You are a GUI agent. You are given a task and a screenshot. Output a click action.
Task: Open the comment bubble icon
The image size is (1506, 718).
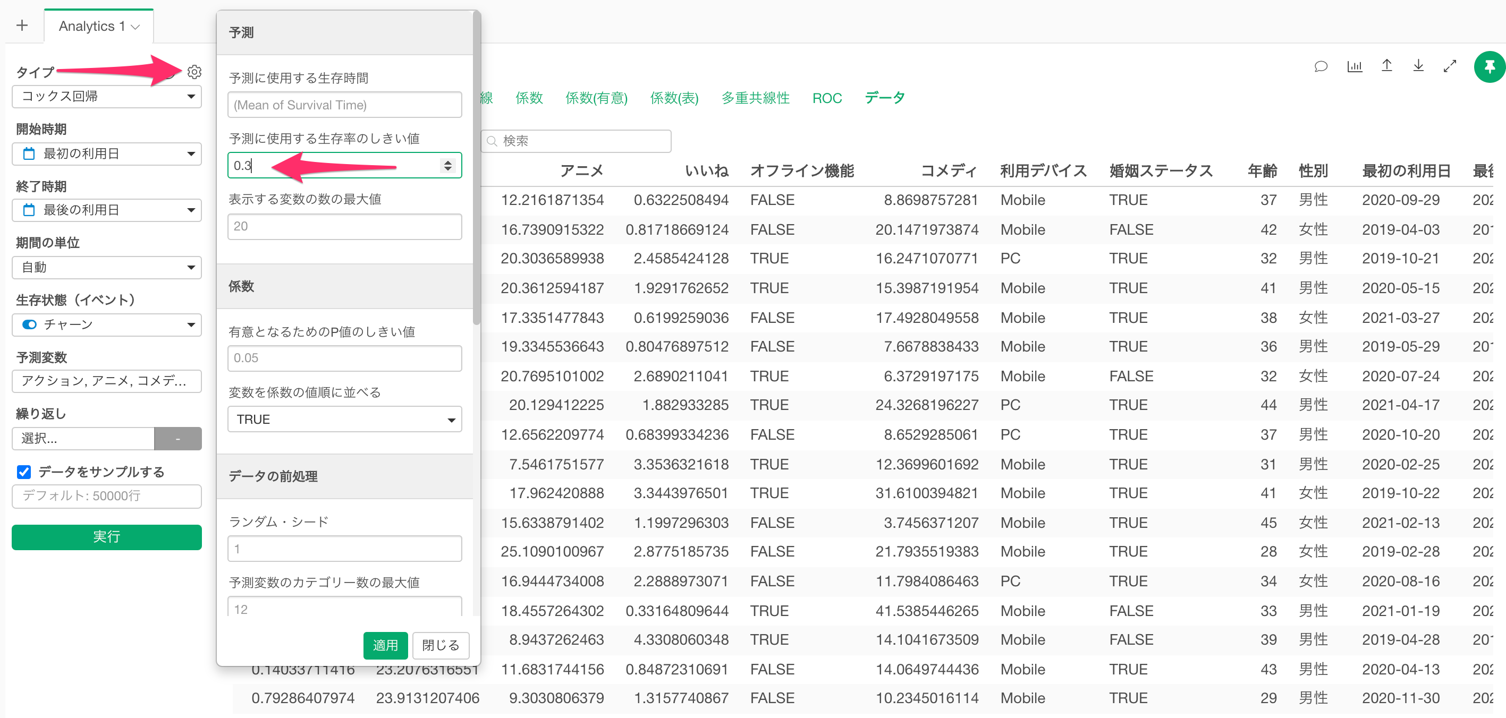[x=1320, y=66]
